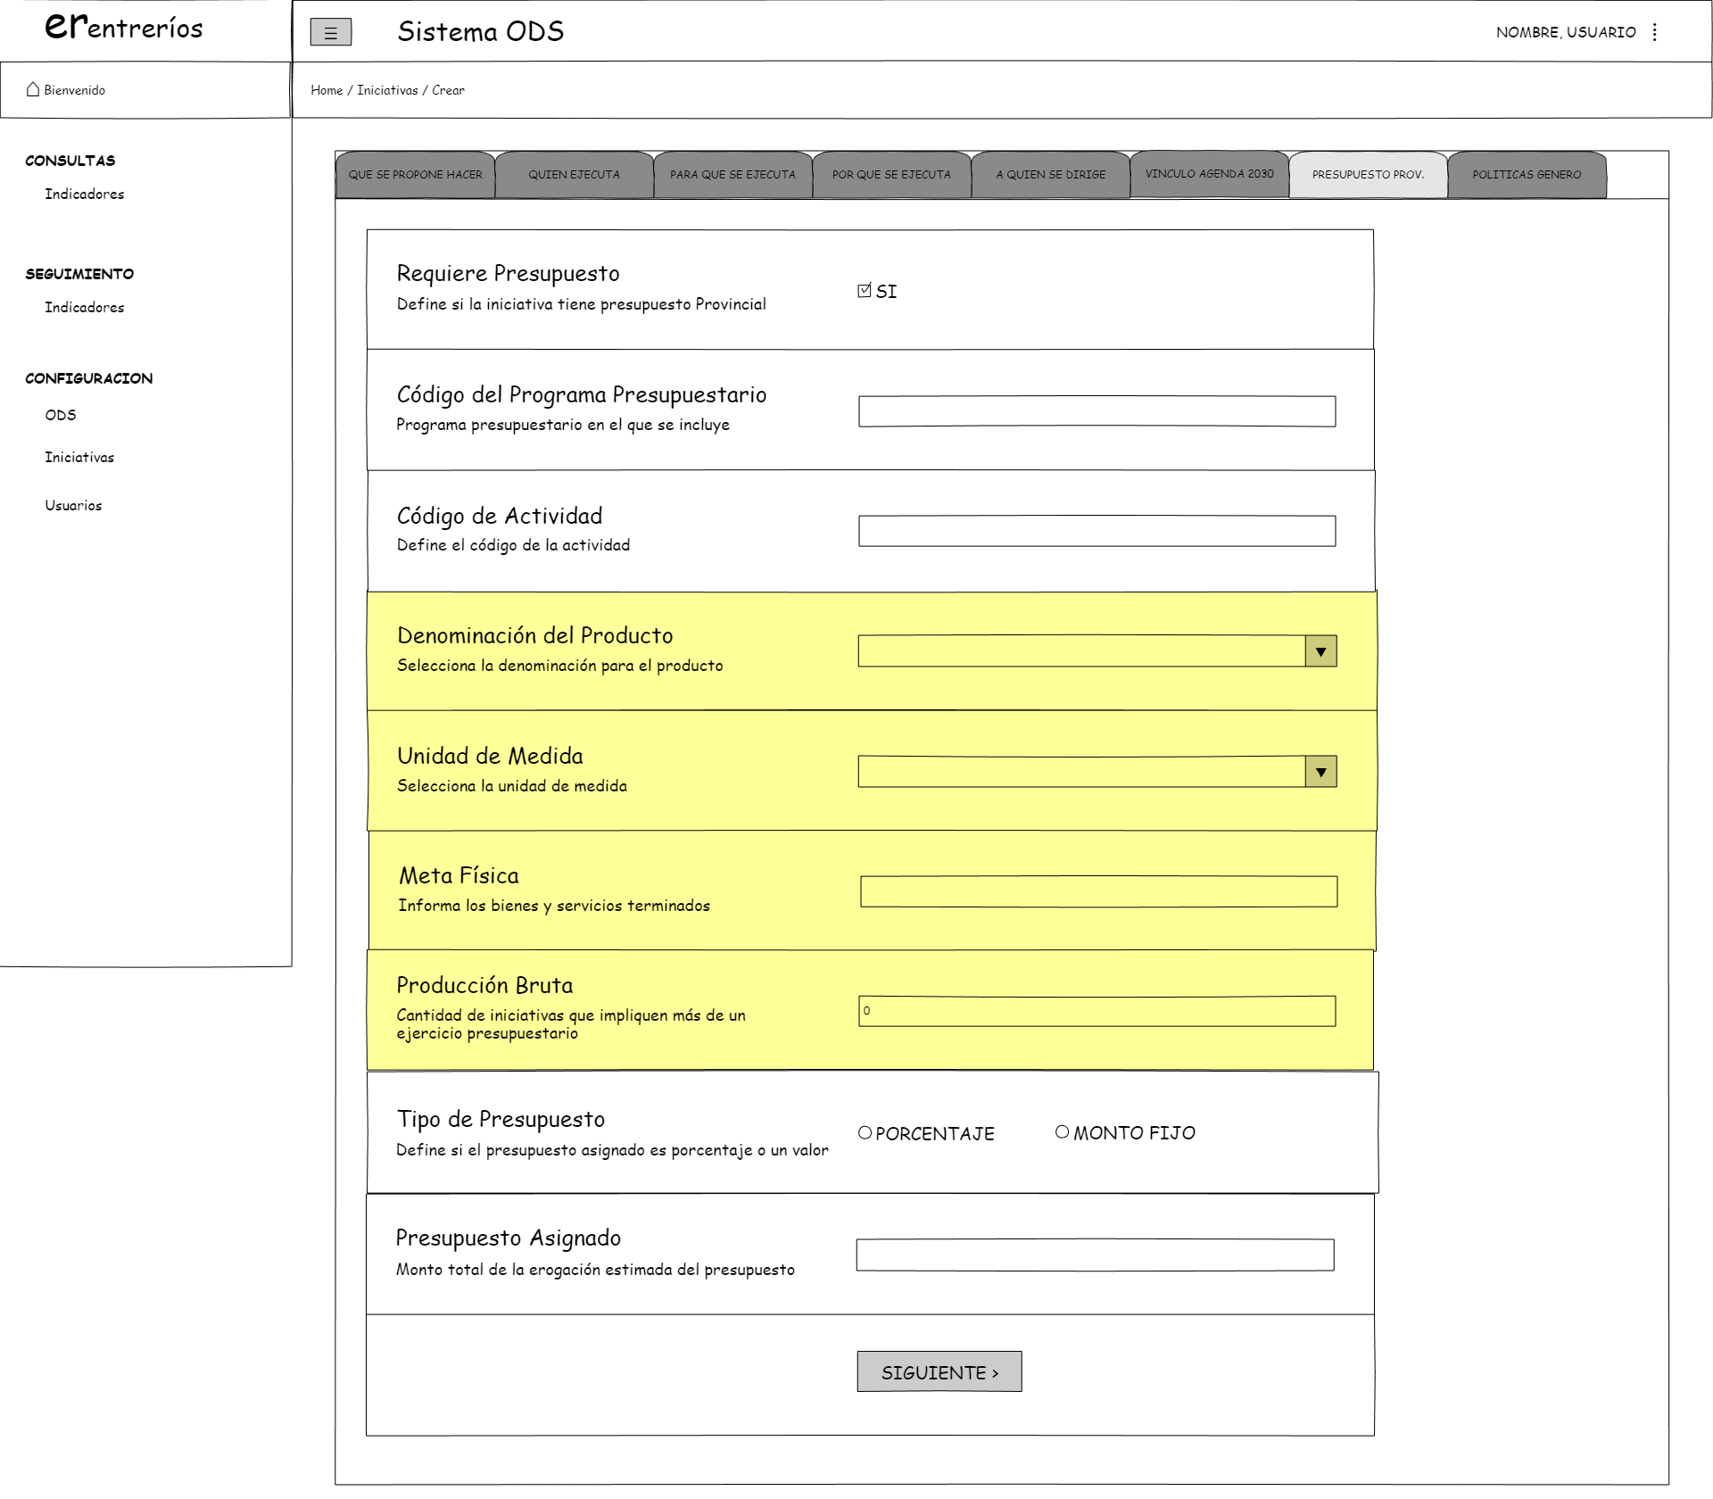Open Indicadores under the Seguimiento section

coord(84,307)
